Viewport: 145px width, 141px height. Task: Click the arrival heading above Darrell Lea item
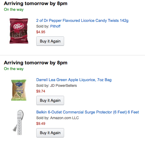click(36, 63)
